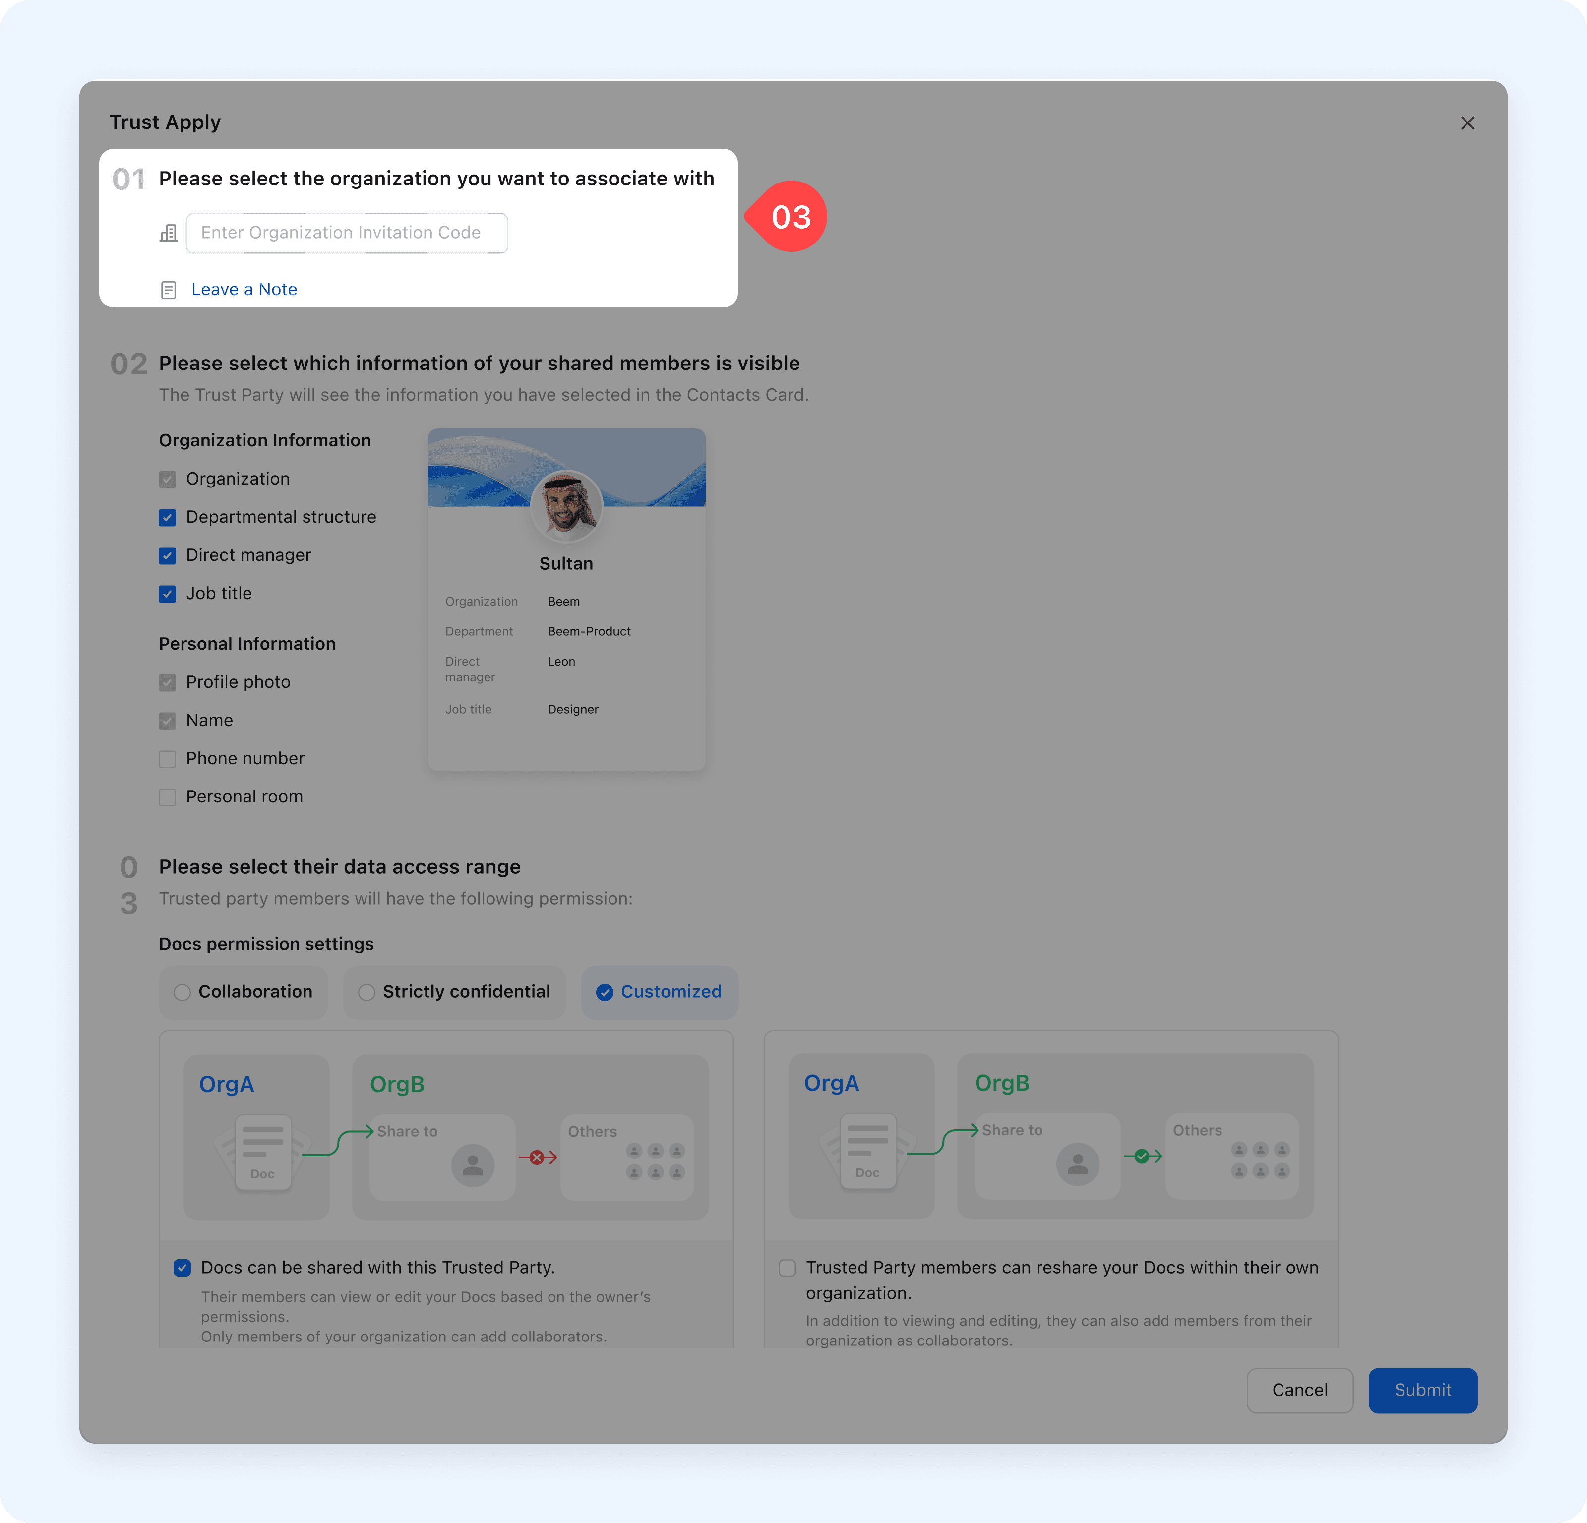Close the Trust Apply dialog
Screen dimensions: 1587x1523
[x=1467, y=123]
